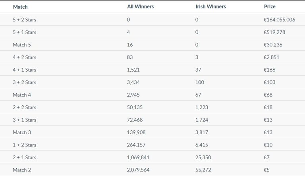Click the All Winners column header
The height and width of the screenshot is (181, 305).
[x=140, y=7]
